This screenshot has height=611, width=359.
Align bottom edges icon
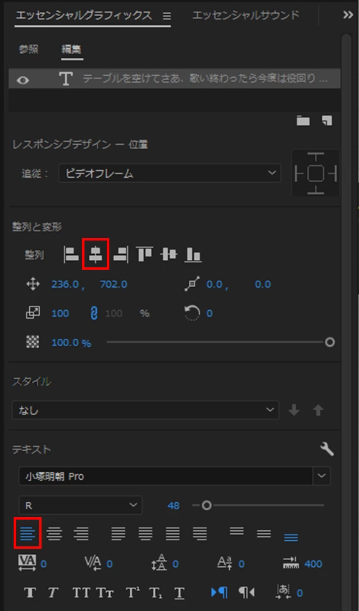click(193, 254)
